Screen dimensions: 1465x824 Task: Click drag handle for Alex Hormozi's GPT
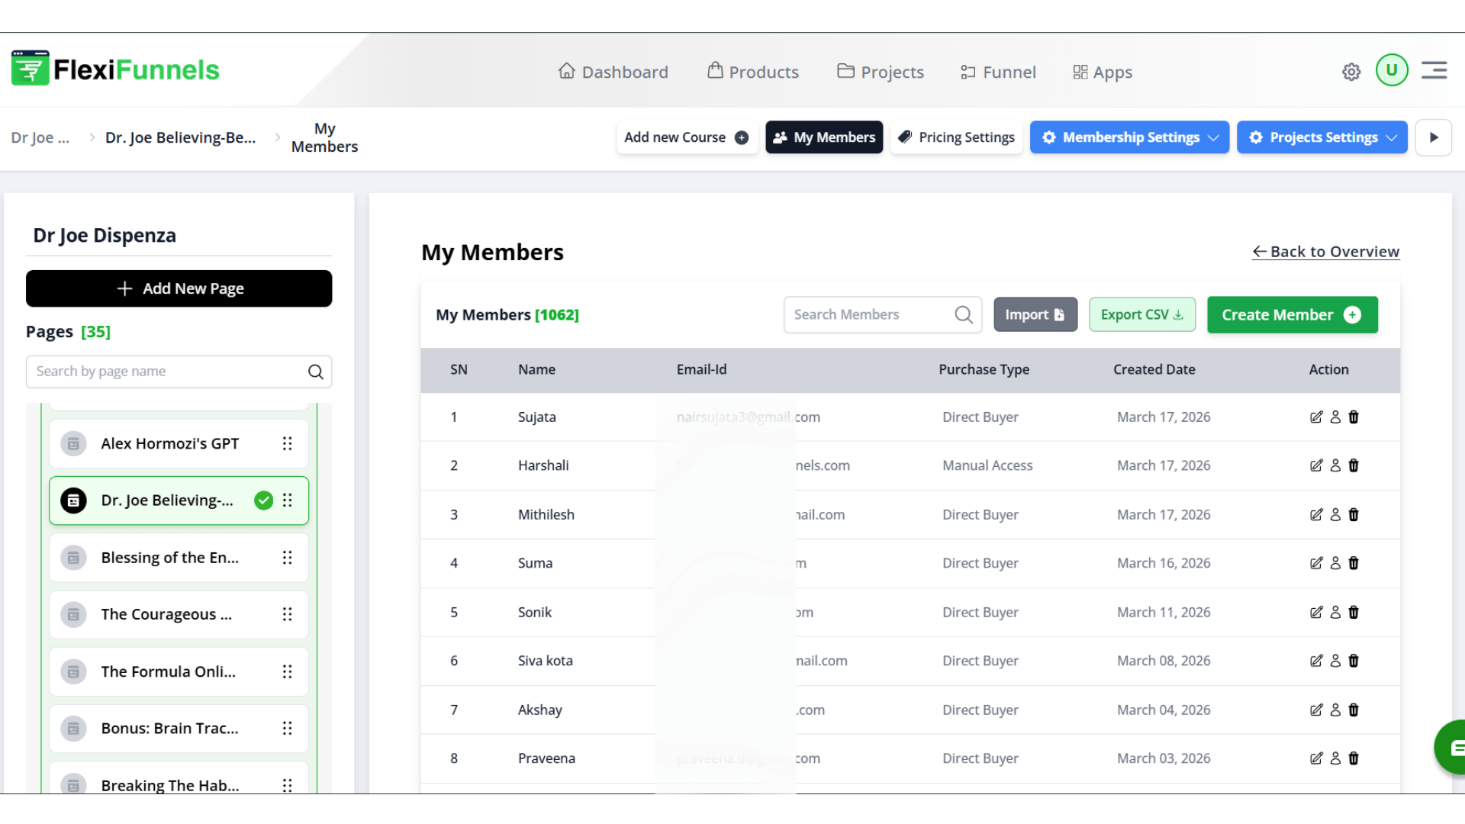click(x=287, y=443)
